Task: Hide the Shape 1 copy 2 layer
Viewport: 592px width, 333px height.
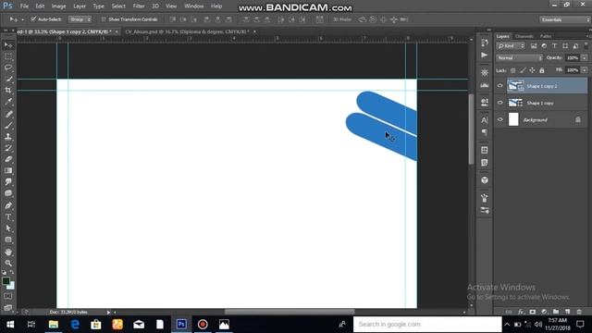Action: 500,86
